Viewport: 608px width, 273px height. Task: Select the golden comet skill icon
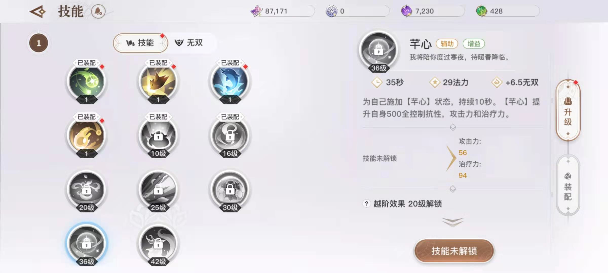[86, 135]
